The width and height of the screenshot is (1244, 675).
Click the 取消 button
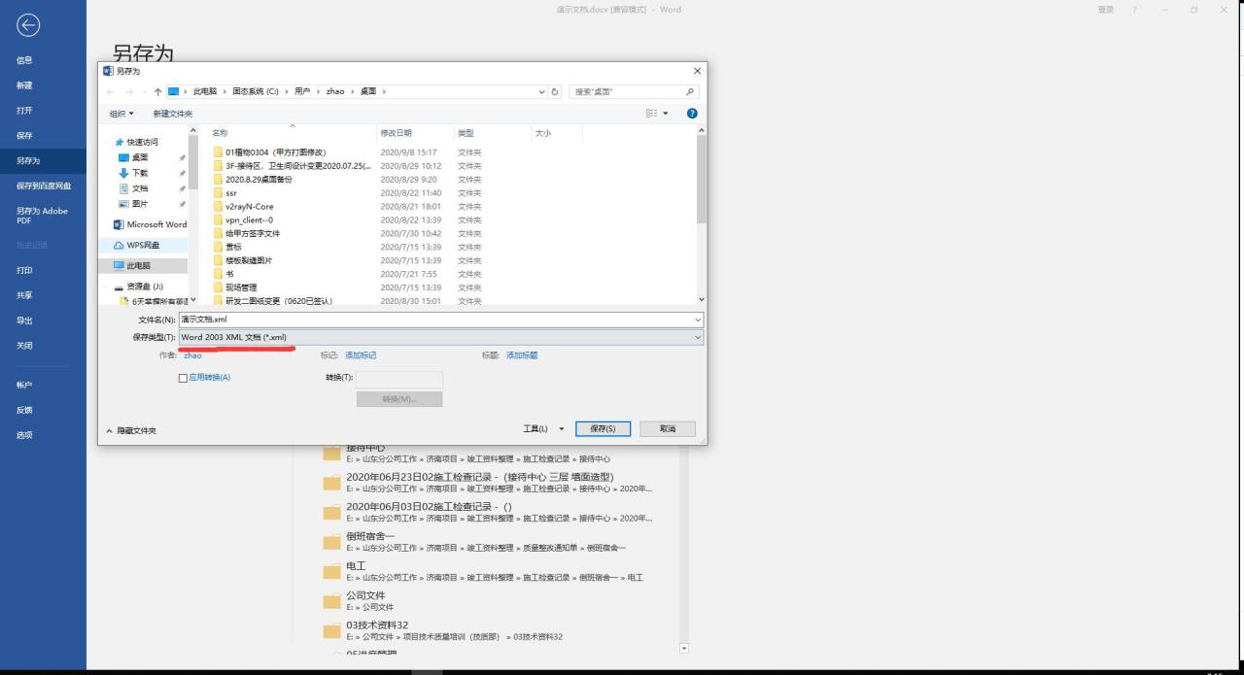(x=667, y=428)
